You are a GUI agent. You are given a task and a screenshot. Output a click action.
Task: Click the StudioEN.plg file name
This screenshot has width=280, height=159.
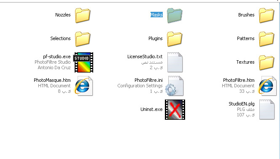(242, 104)
